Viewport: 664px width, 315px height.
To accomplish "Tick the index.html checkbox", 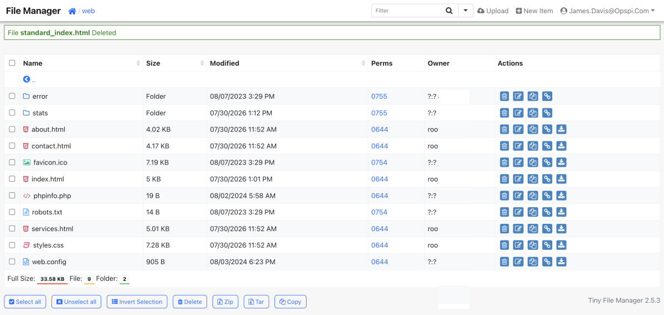I will point(12,179).
